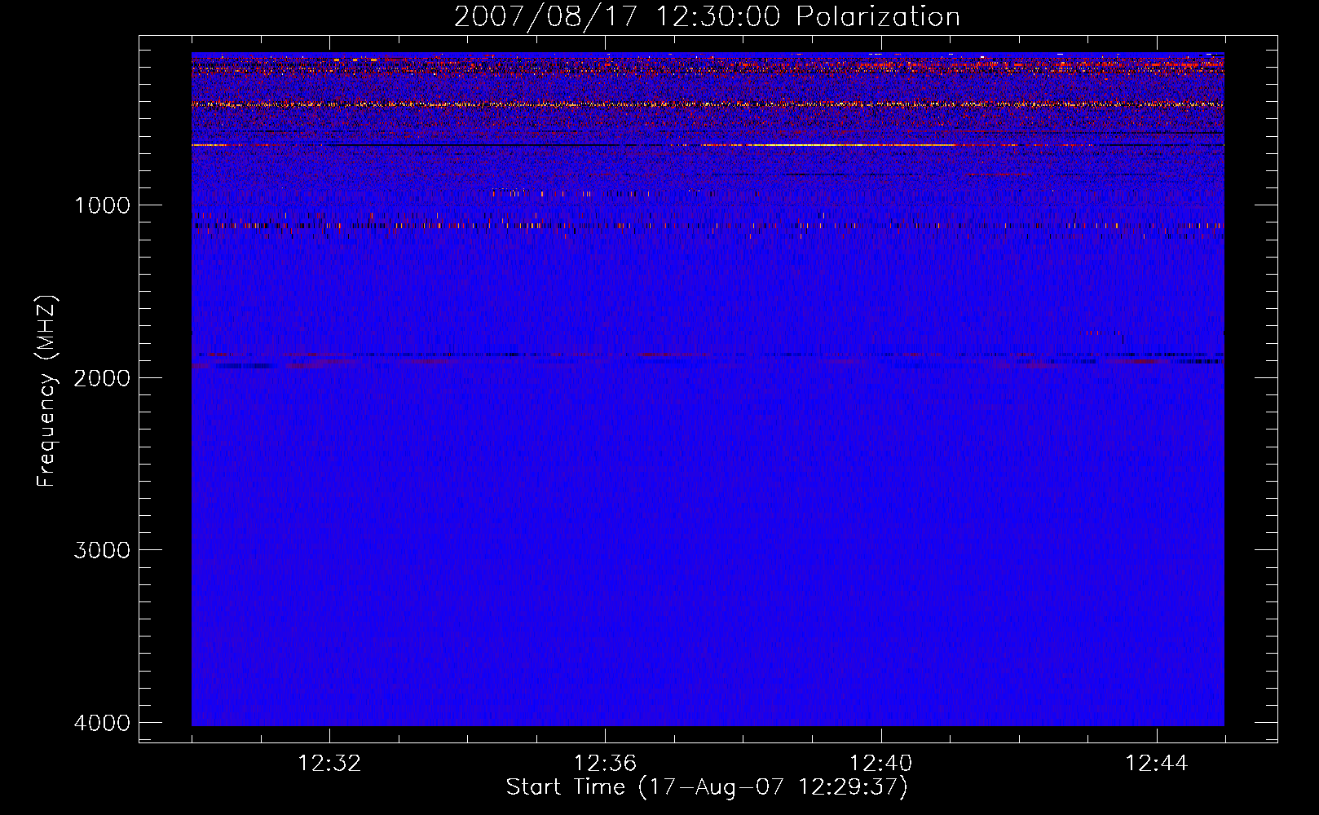Select the 'Frequency (MHZ)' axis label
This screenshot has height=815, width=1319.
pos(47,391)
